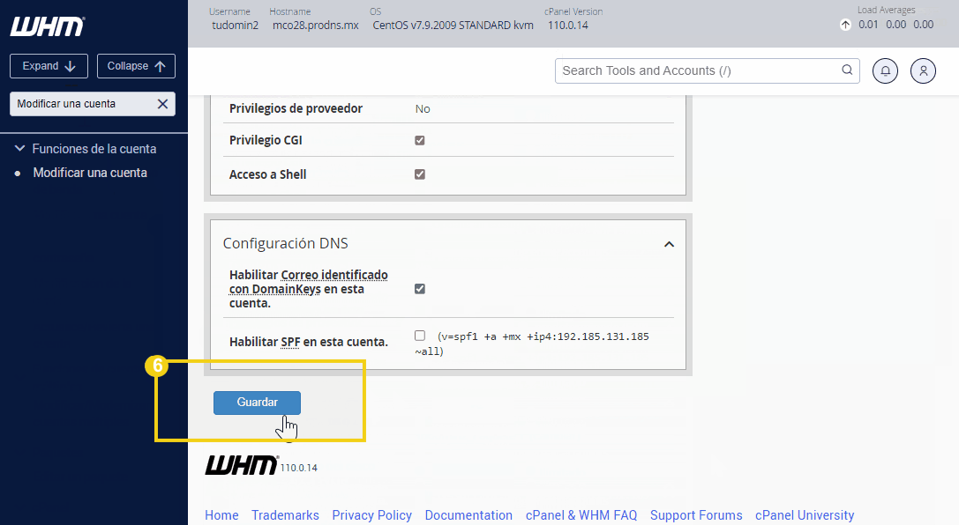This screenshot has height=525, width=959.
Task: Click the SPF abbreviation help term
Action: (290, 342)
